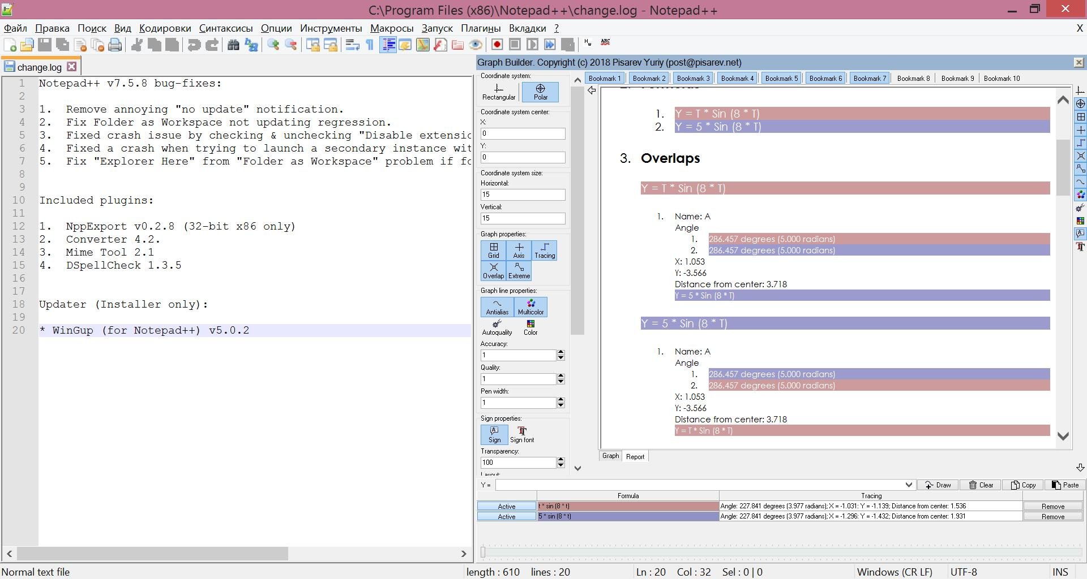Collapse the upper panel with the chevron arrow
The height and width of the screenshot is (579, 1087).
(577, 79)
